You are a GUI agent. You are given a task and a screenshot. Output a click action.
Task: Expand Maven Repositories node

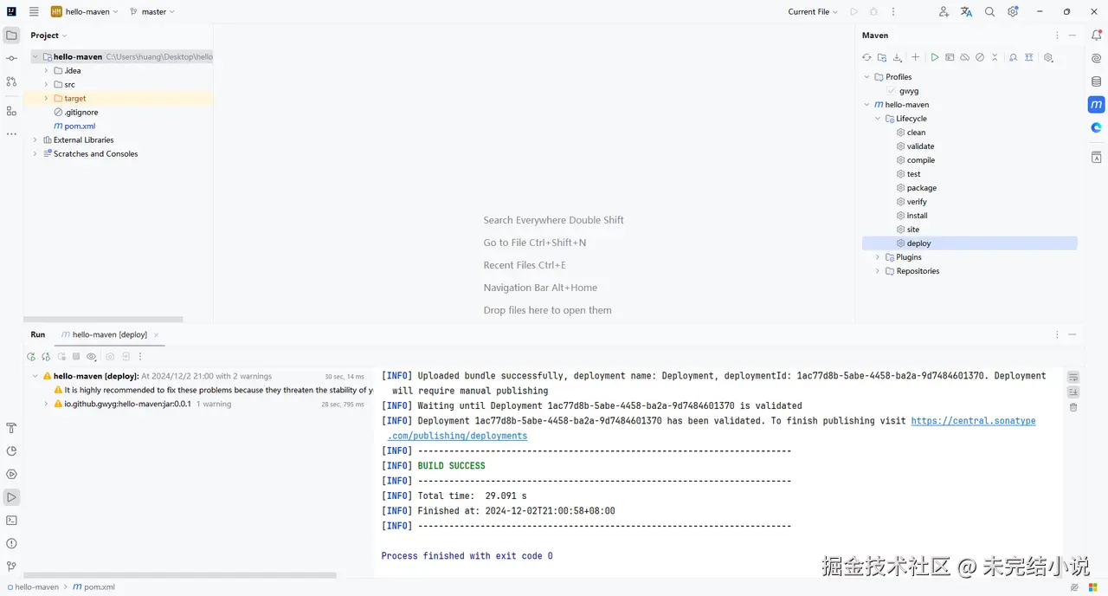click(878, 271)
